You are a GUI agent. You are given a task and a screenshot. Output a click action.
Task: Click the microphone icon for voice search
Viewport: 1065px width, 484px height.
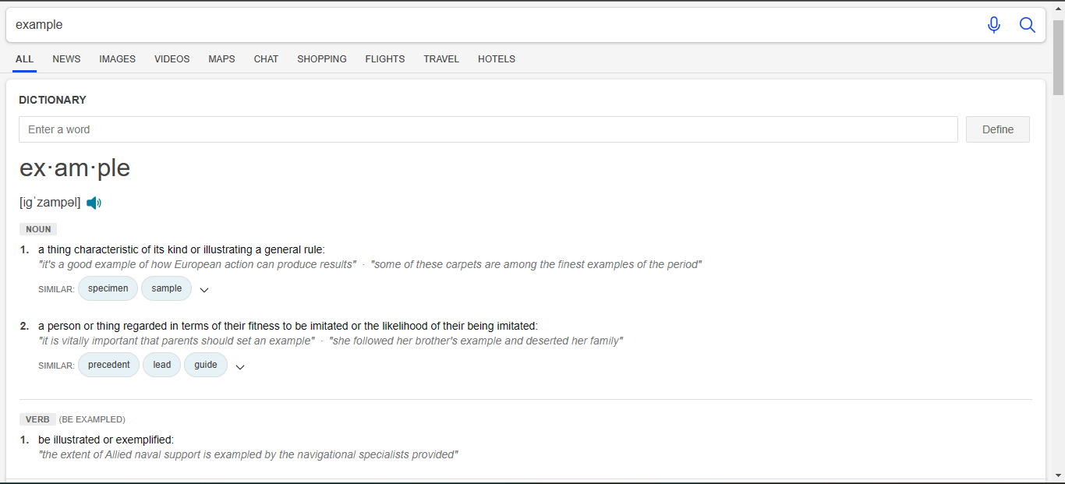[x=994, y=24]
